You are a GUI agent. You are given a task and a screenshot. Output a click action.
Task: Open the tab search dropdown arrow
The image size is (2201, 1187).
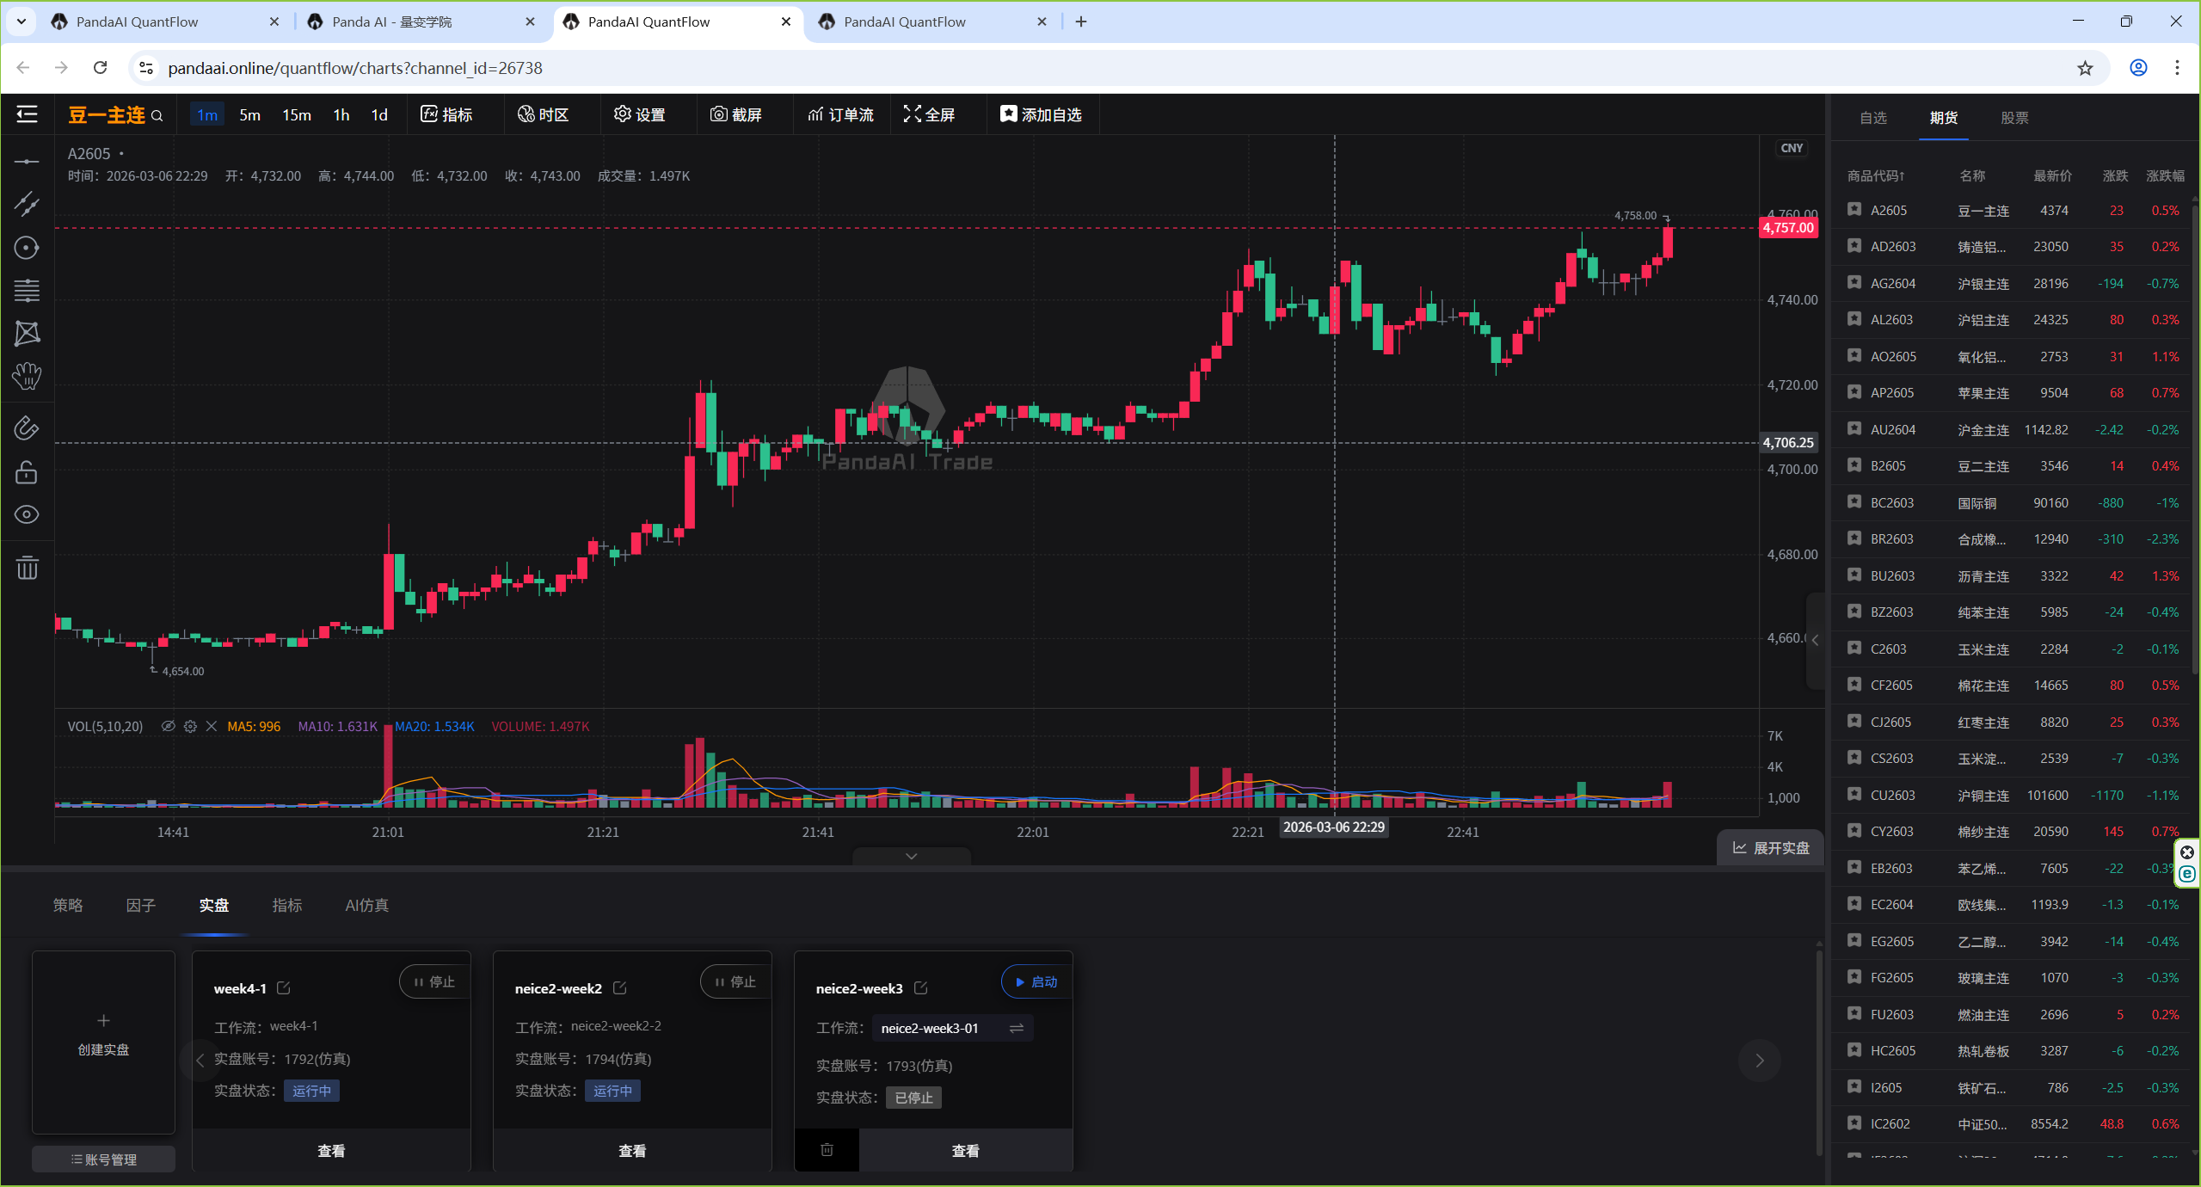tap(22, 22)
